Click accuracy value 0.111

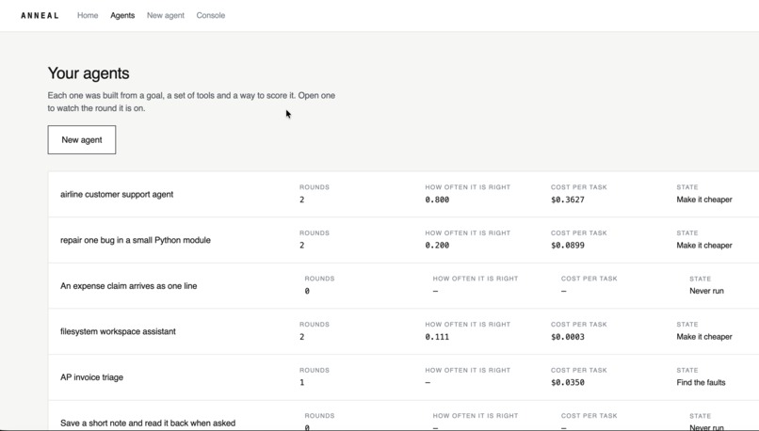[x=437, y=337]
